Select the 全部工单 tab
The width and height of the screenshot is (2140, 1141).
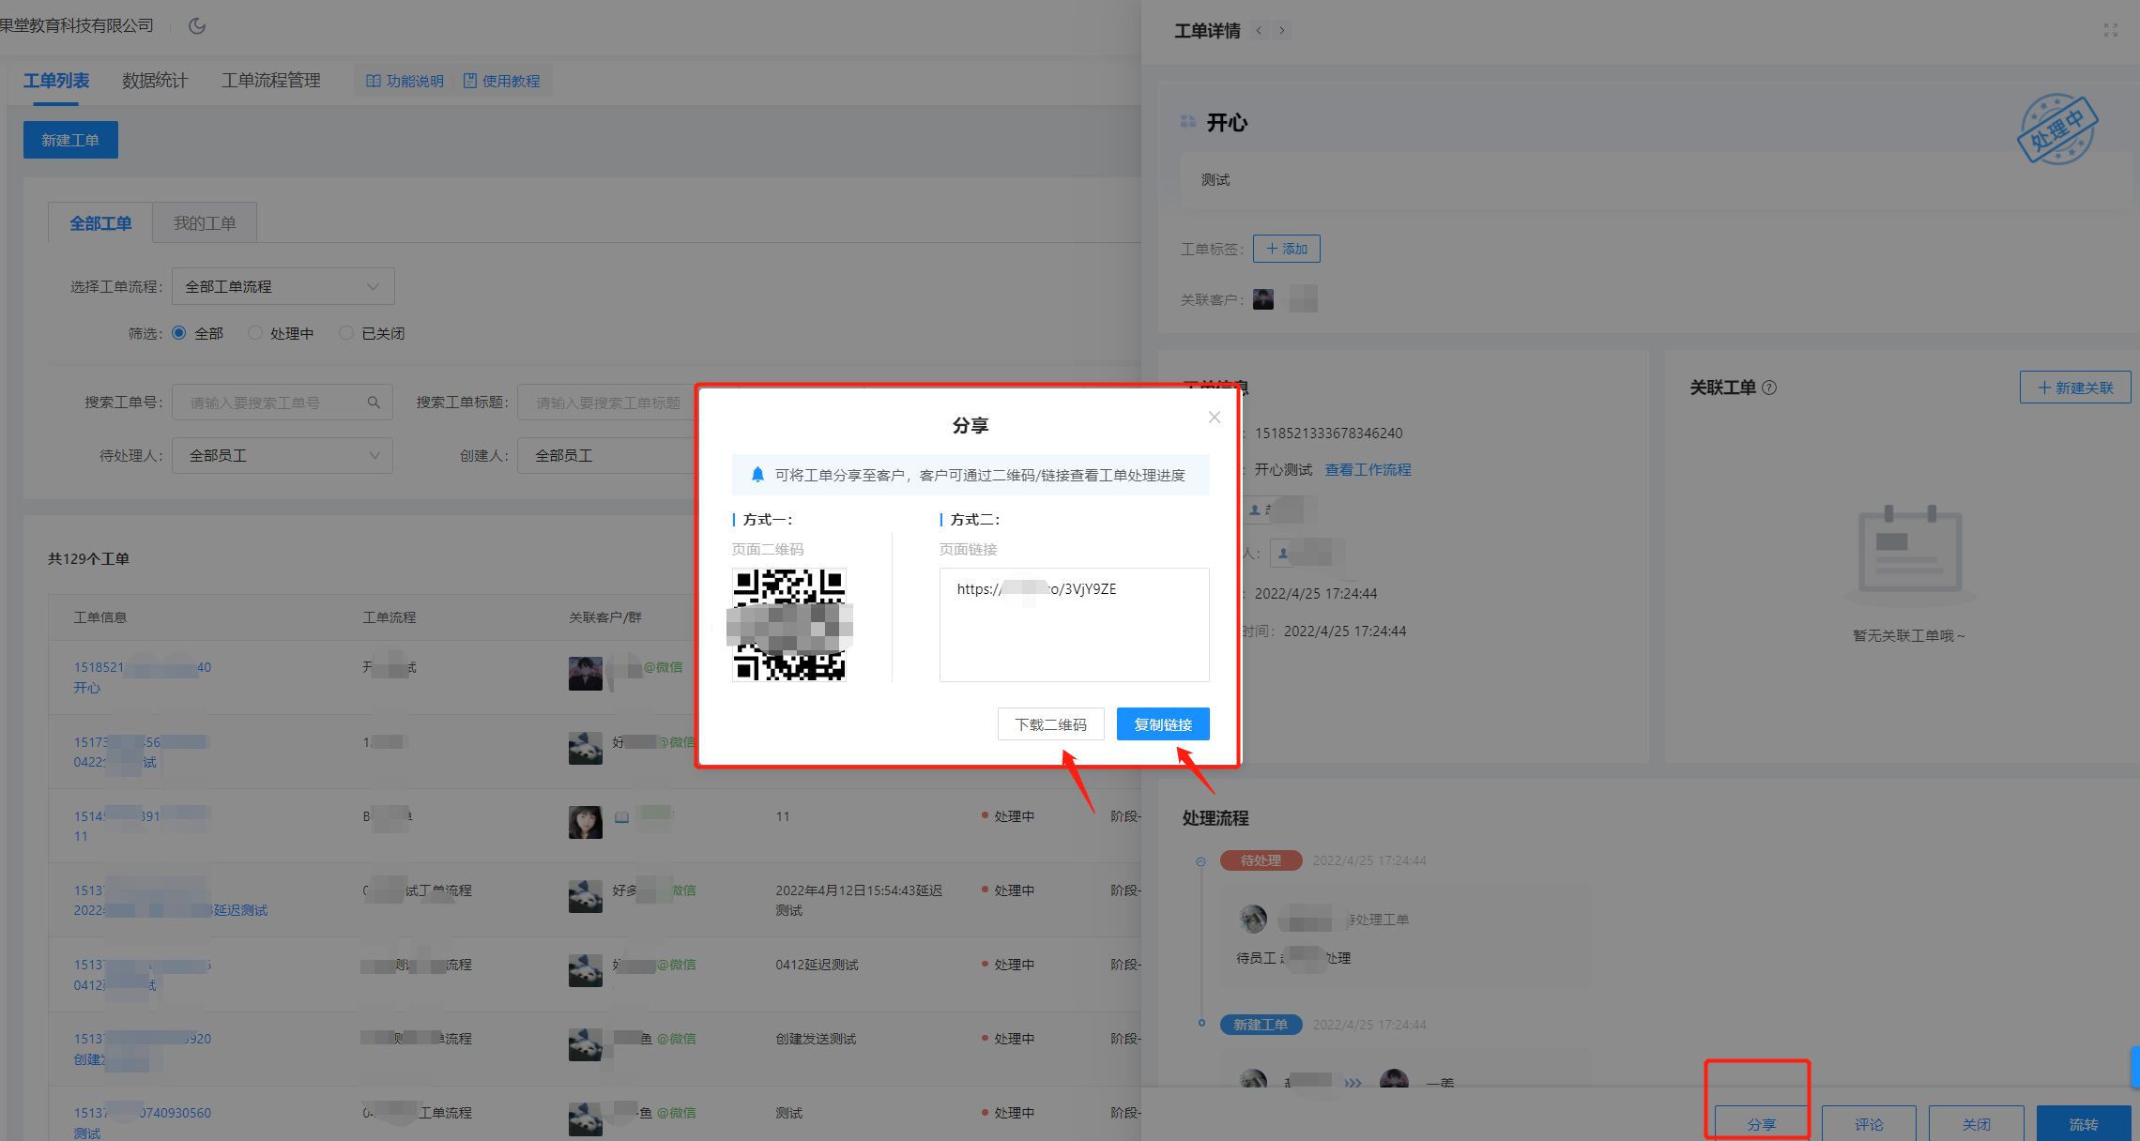100,223
